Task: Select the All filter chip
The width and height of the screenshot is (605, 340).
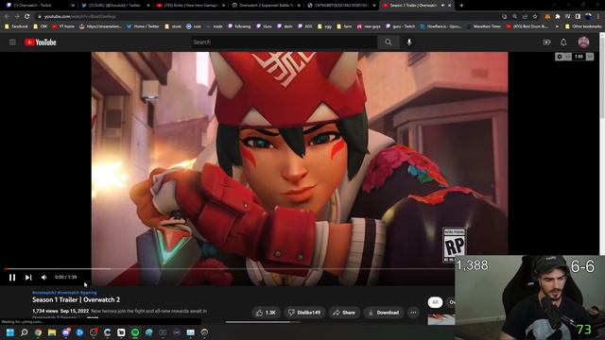Action: (435, 302)
